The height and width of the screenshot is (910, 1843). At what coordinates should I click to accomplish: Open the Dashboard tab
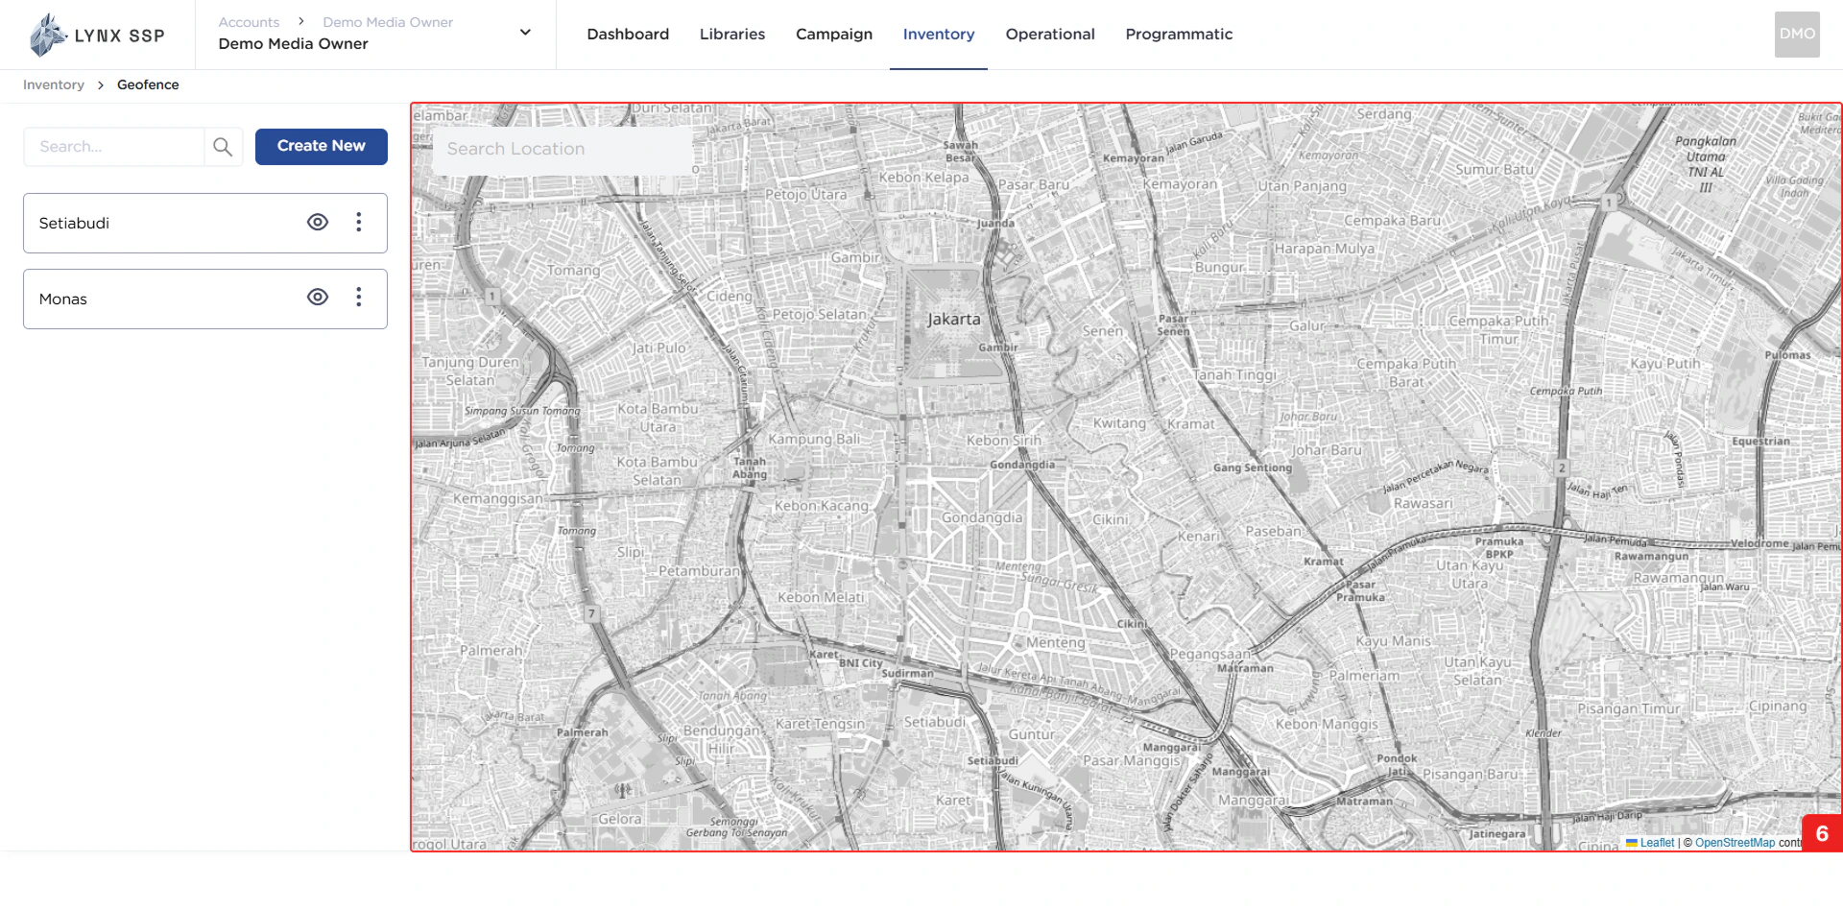click(x=628, y=35)
